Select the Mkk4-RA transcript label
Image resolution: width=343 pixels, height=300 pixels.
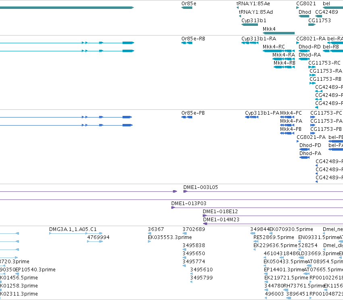(x=284, y=55)
